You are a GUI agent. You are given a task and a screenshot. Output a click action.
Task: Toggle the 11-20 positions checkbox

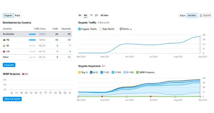point(101,73)
